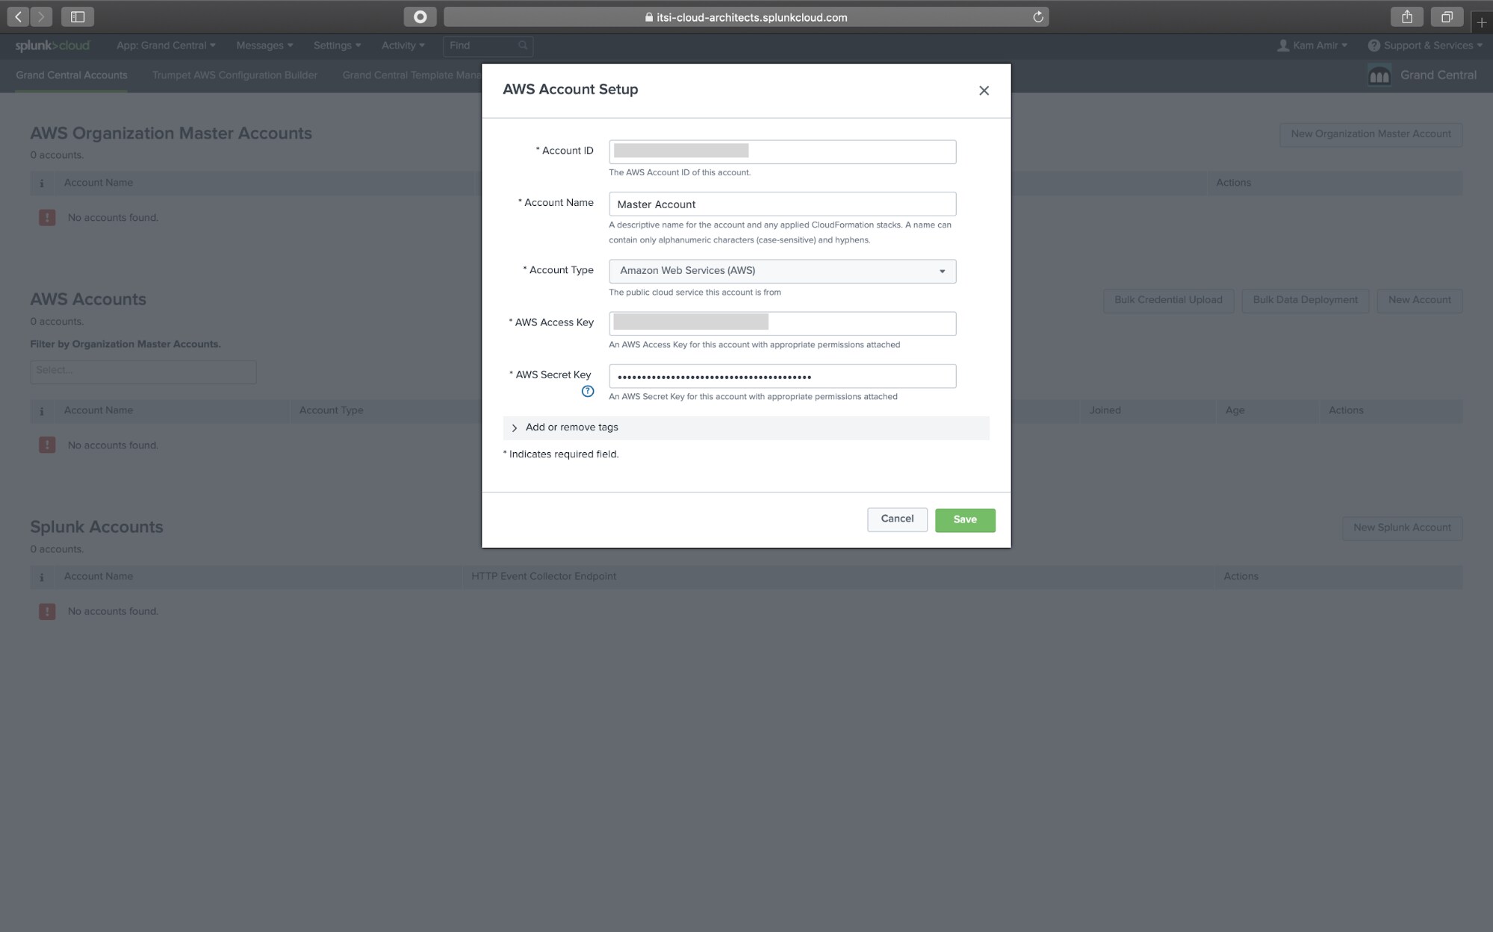
Task: Open the Settings menu
Action: (337, 46)
